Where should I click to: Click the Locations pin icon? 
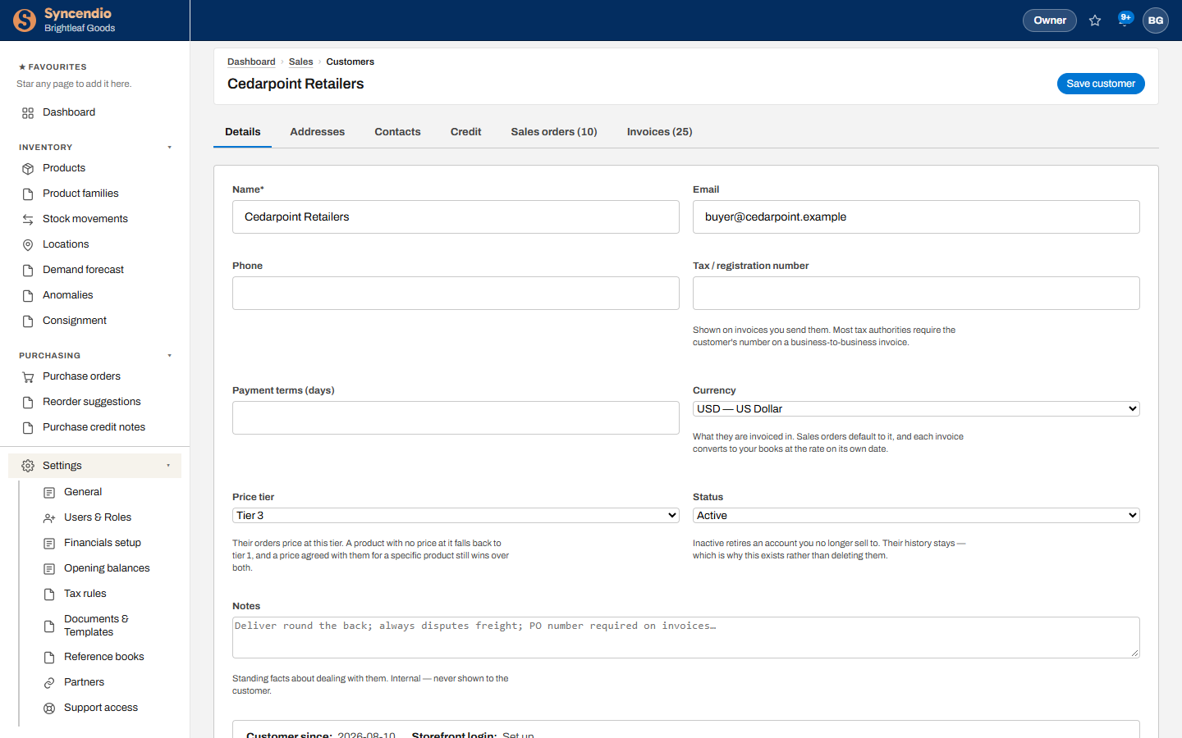pyautogui.click(x=28, y=244)
